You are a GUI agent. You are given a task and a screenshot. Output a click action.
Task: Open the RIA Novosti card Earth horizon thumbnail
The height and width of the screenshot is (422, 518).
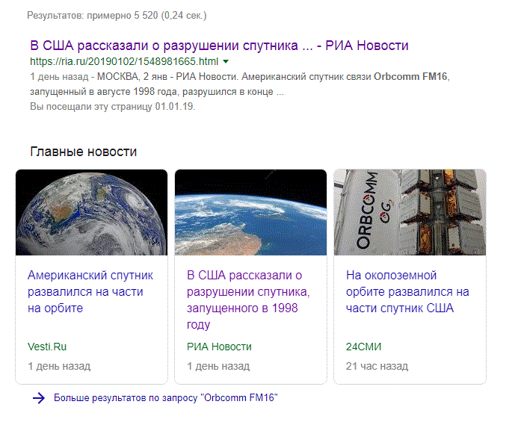(250, 212)
